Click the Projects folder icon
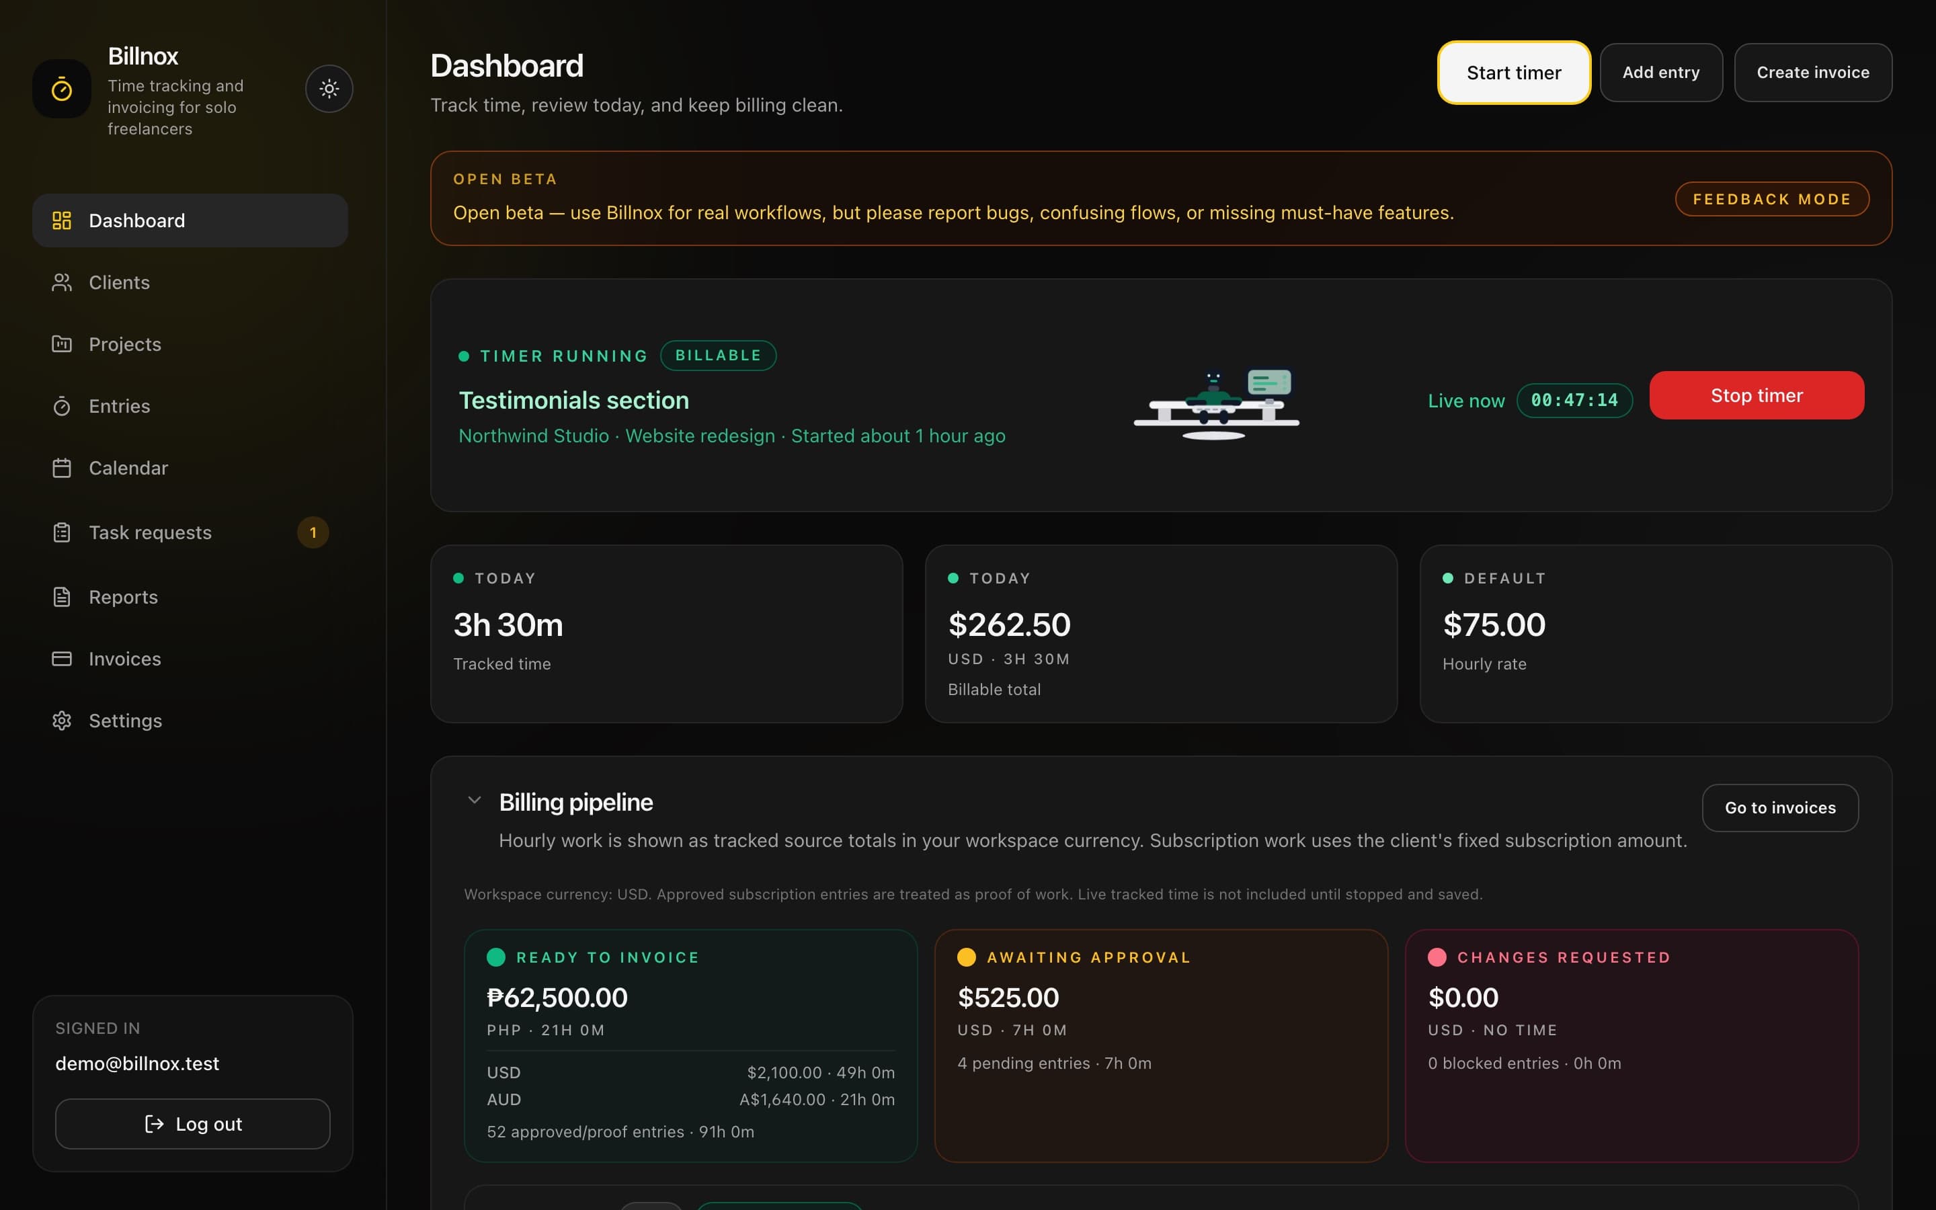The height and width of the screenshot is (1210, 1936). 62,344
